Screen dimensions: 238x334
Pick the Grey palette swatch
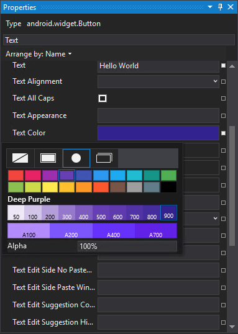pos(135,187)
